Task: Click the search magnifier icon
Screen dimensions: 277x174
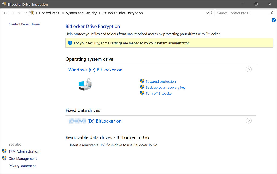Action: pos(272,13)
